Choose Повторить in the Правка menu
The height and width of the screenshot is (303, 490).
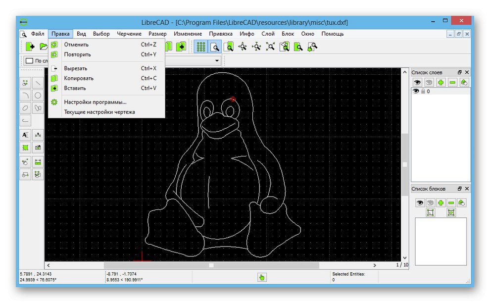click(106, 54)
